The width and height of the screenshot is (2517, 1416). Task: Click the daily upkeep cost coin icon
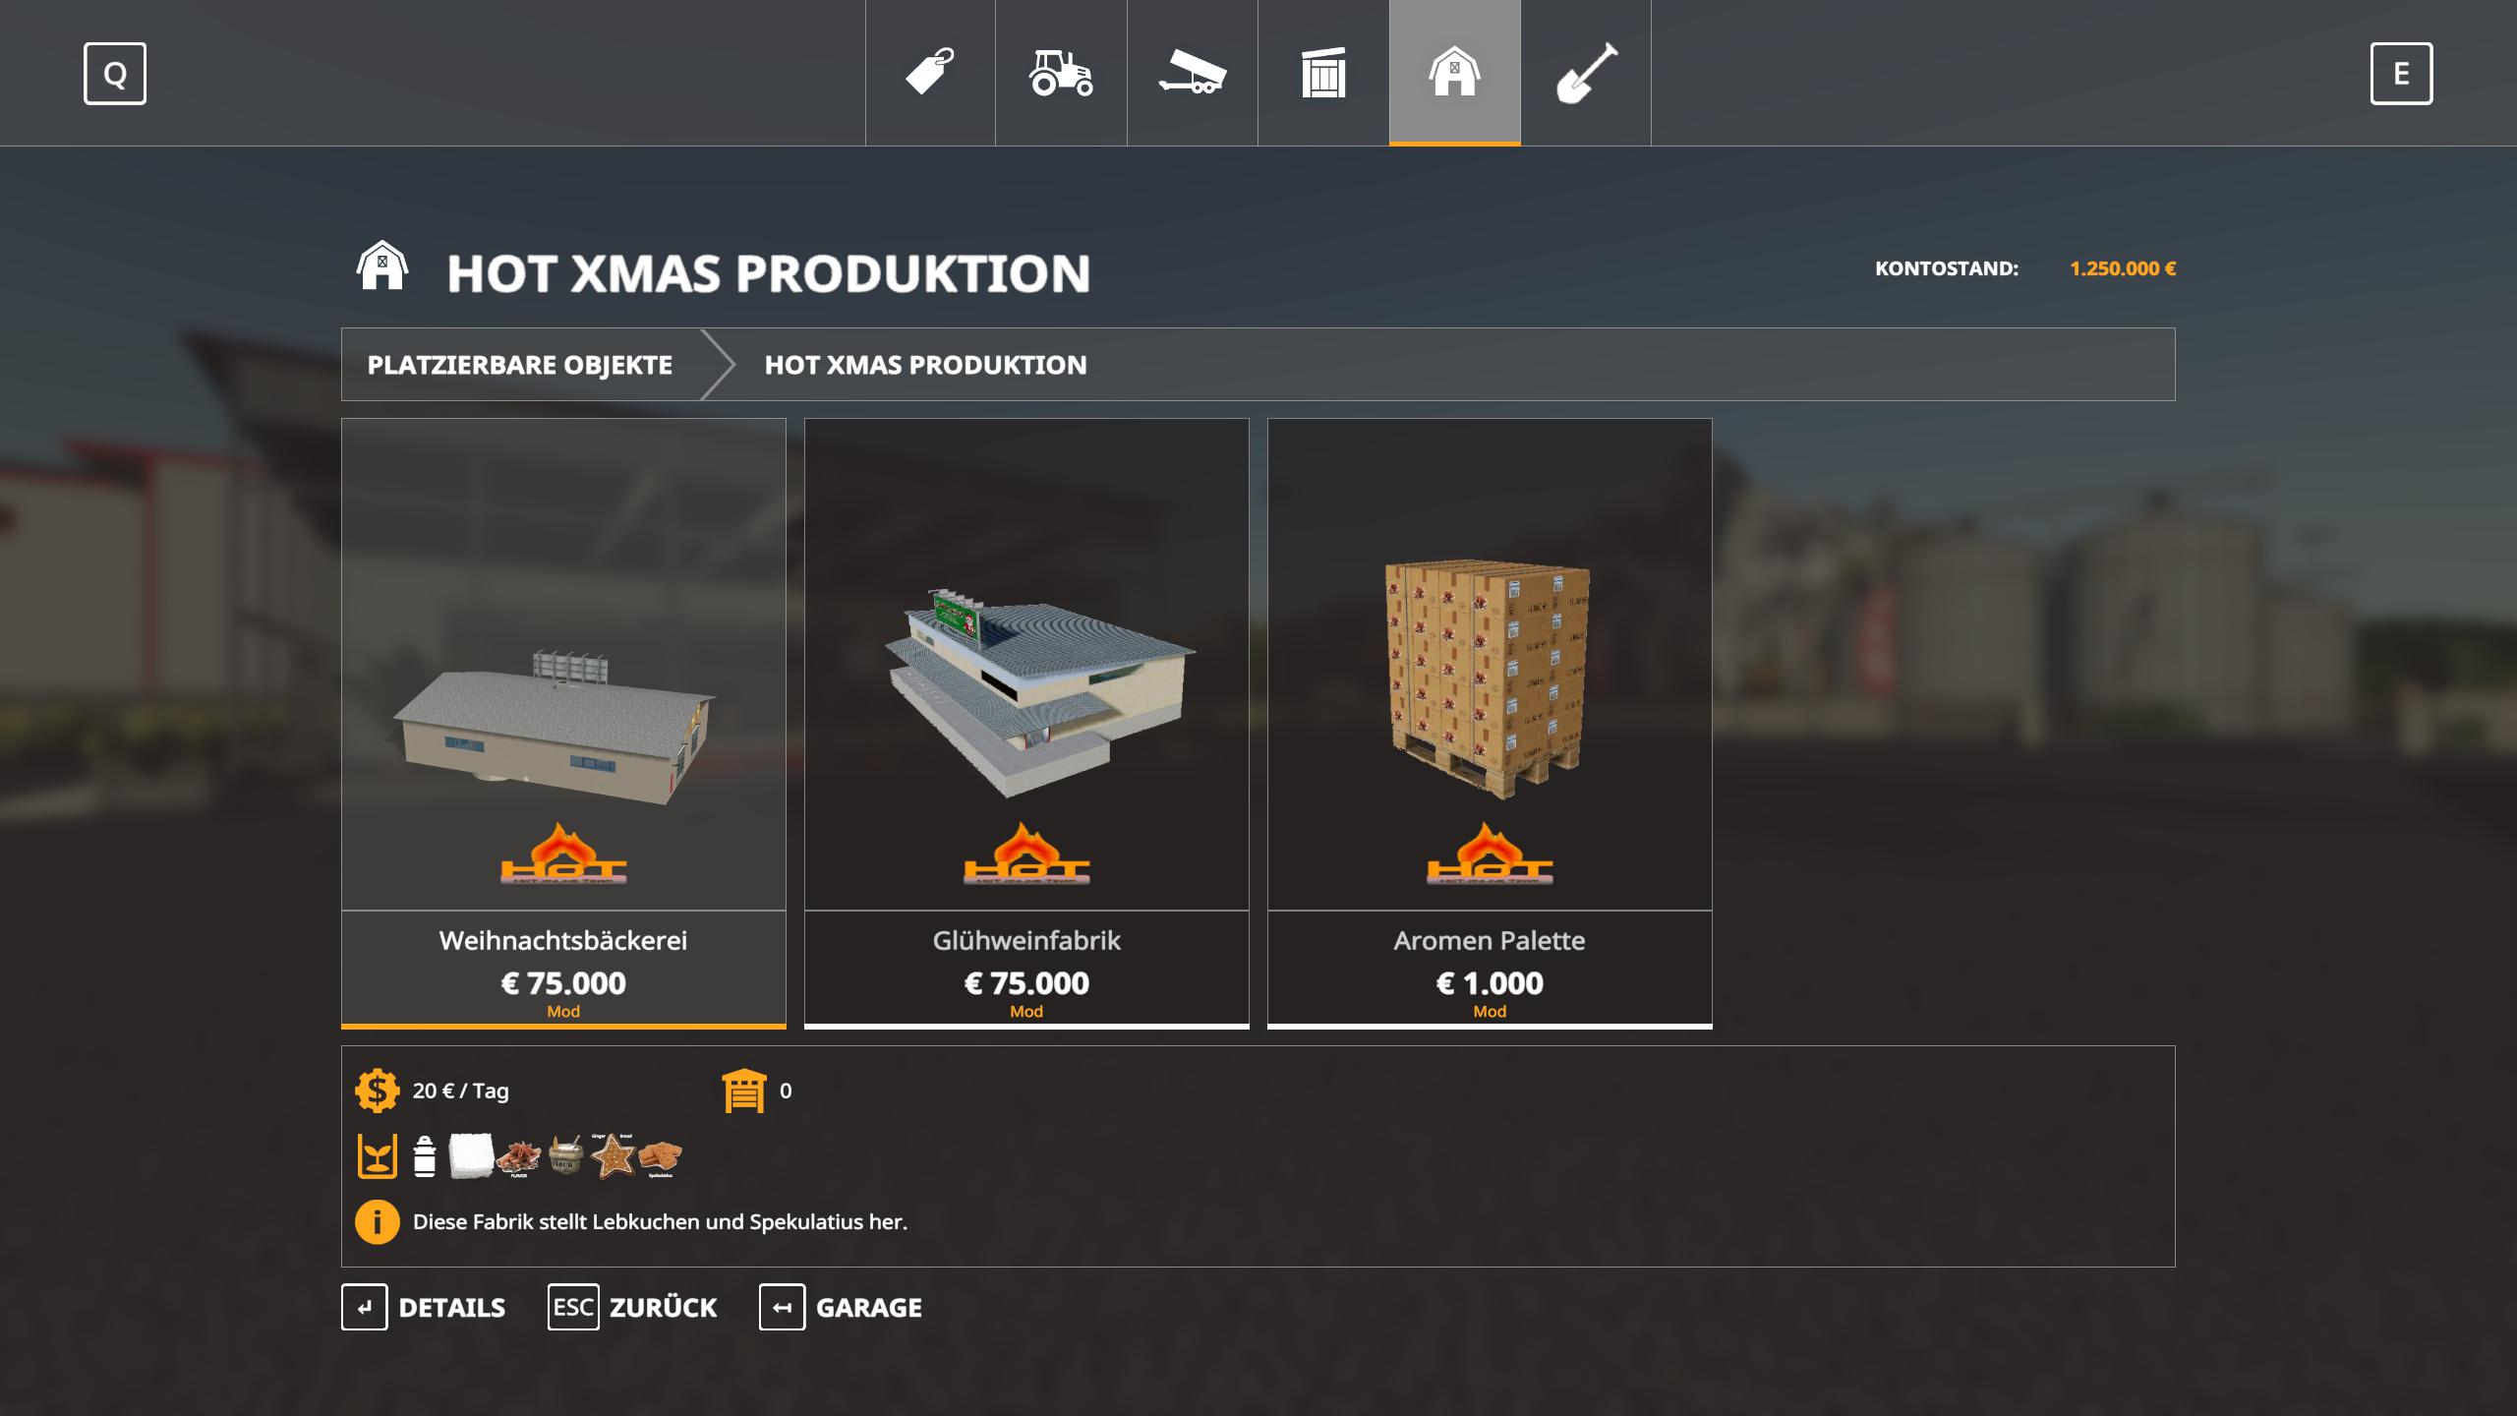[377, 1091]
